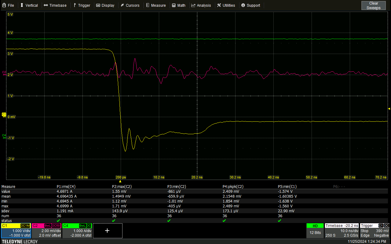The height and width of the screenshot is (244, 391).
Task: Click the Teledyne LeCroy logo
Action: point(20,242)
